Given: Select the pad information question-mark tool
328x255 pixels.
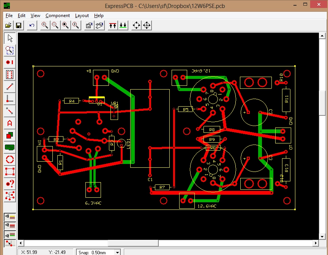Looking at the screenshot, I should tap(9, 184).
